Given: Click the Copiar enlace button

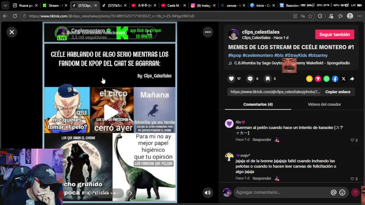Looking at the screenshot, I should pos(338,92).
